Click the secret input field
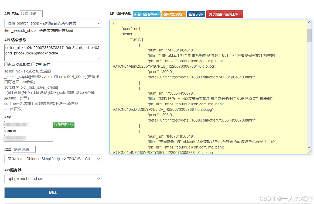Image resolution: width=314 pixels, height=204 pixels. click(x=28, y=138)
